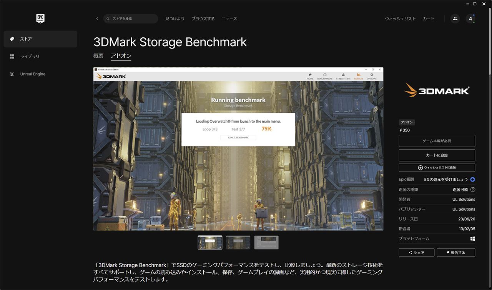Click the main Running benchmark screenshot
This screenshot has height=290, width=492.
[238, 149]
